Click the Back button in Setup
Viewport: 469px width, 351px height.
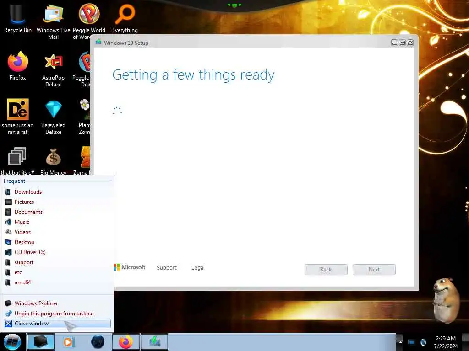(326, 270)
